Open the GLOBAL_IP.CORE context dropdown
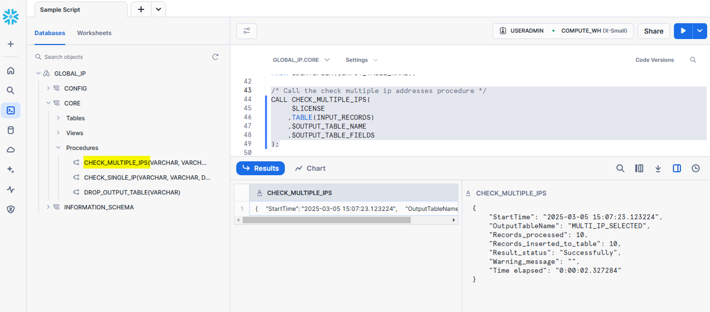Screen dimensions: 710x312 coord(301,60)
